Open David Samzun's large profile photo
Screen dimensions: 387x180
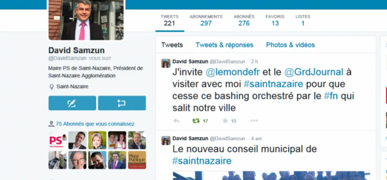tap(86, 20)
